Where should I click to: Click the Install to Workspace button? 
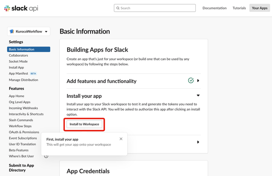[84, 124]
